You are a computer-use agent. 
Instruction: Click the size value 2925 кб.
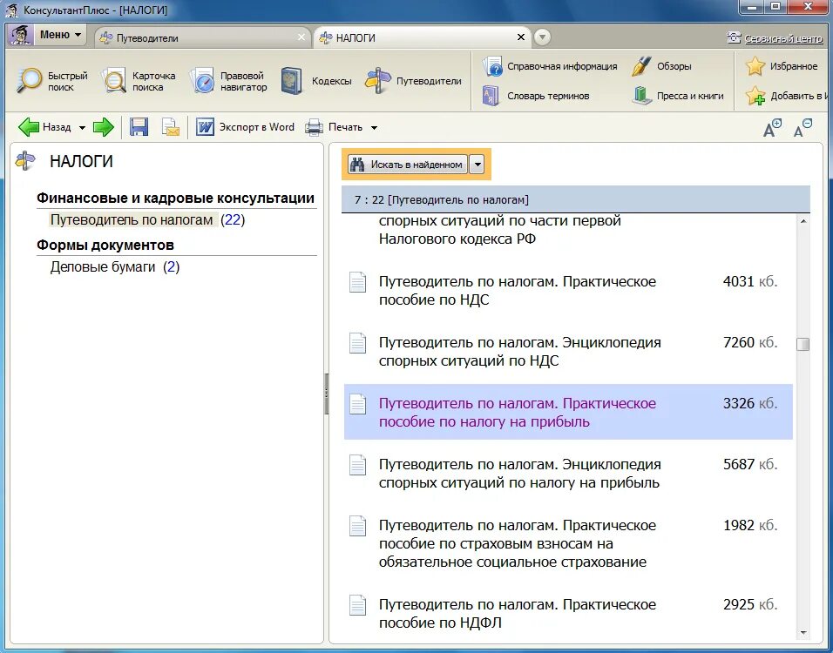(750, 605)
